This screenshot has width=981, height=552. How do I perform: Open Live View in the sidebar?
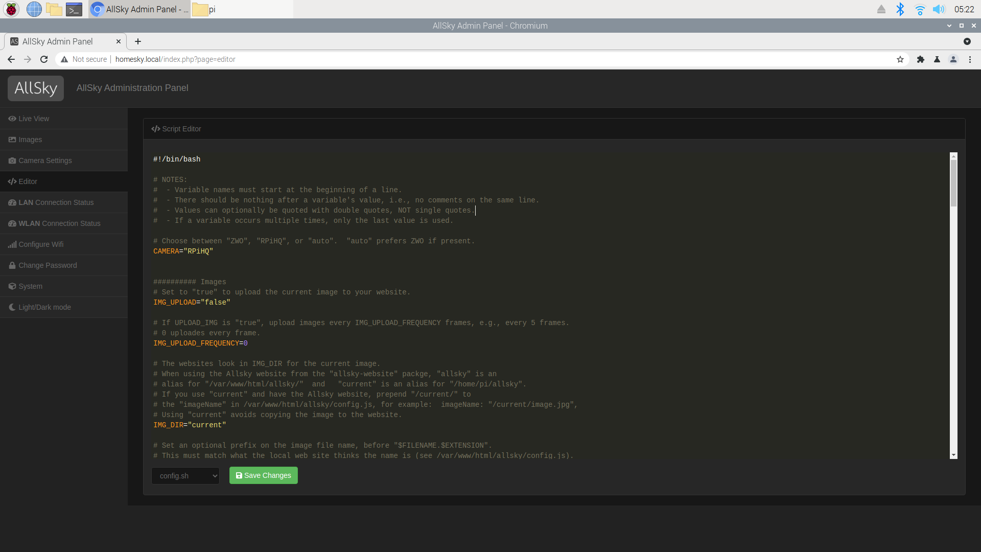coord(64,119)
